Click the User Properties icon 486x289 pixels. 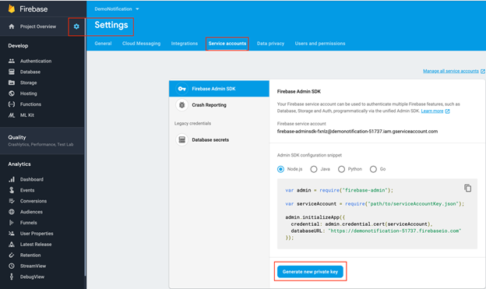(12, 234)
